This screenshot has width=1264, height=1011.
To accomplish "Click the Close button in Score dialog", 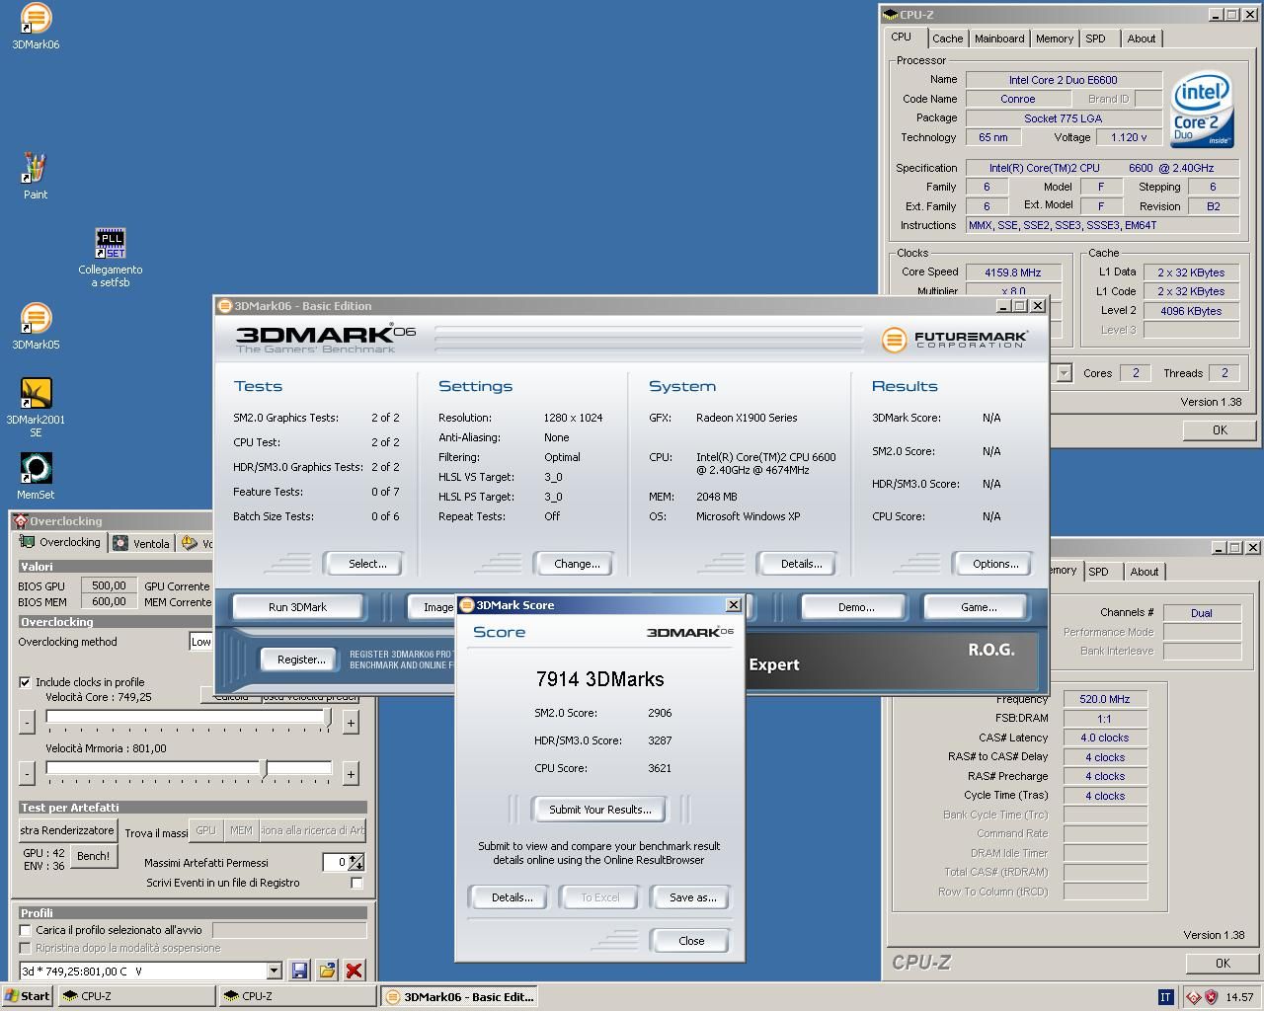I will (691, 941).
